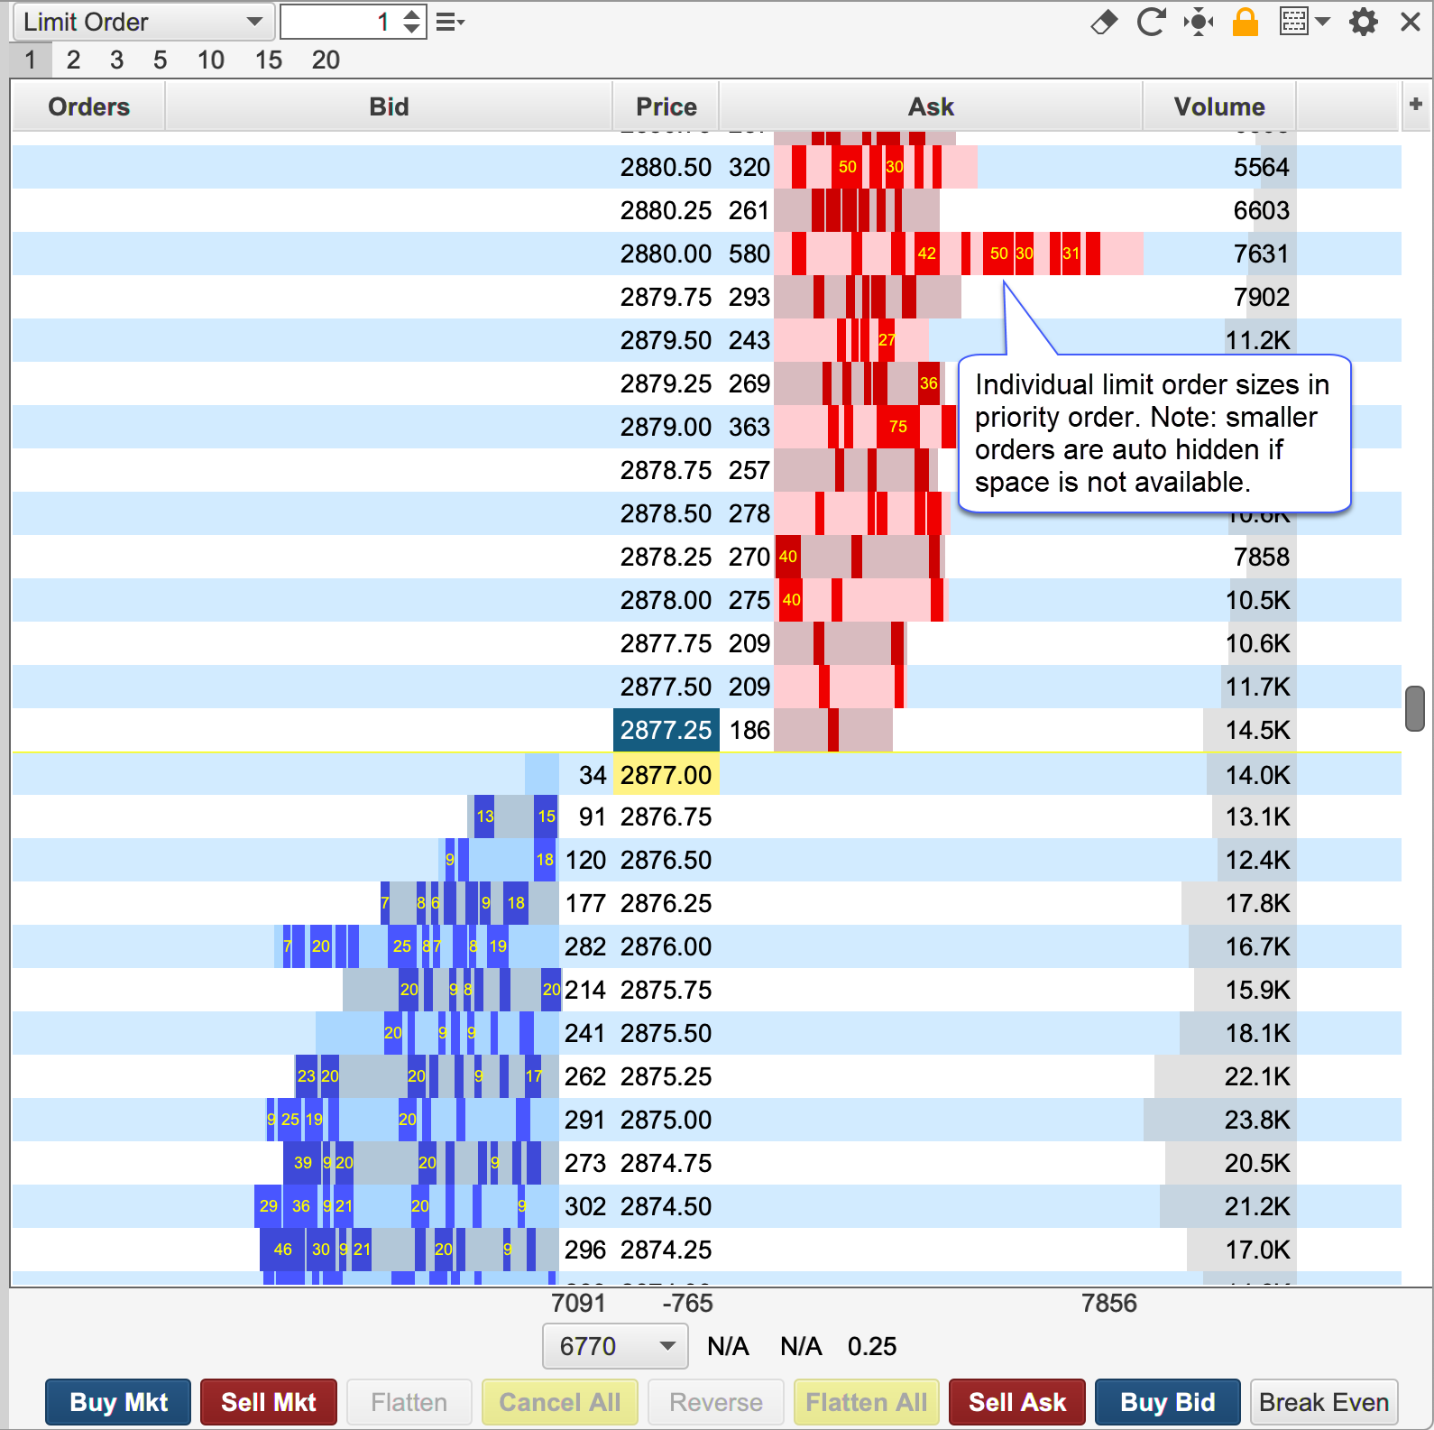
Task: Select quantity preset 20
Action: coord(326,60)
